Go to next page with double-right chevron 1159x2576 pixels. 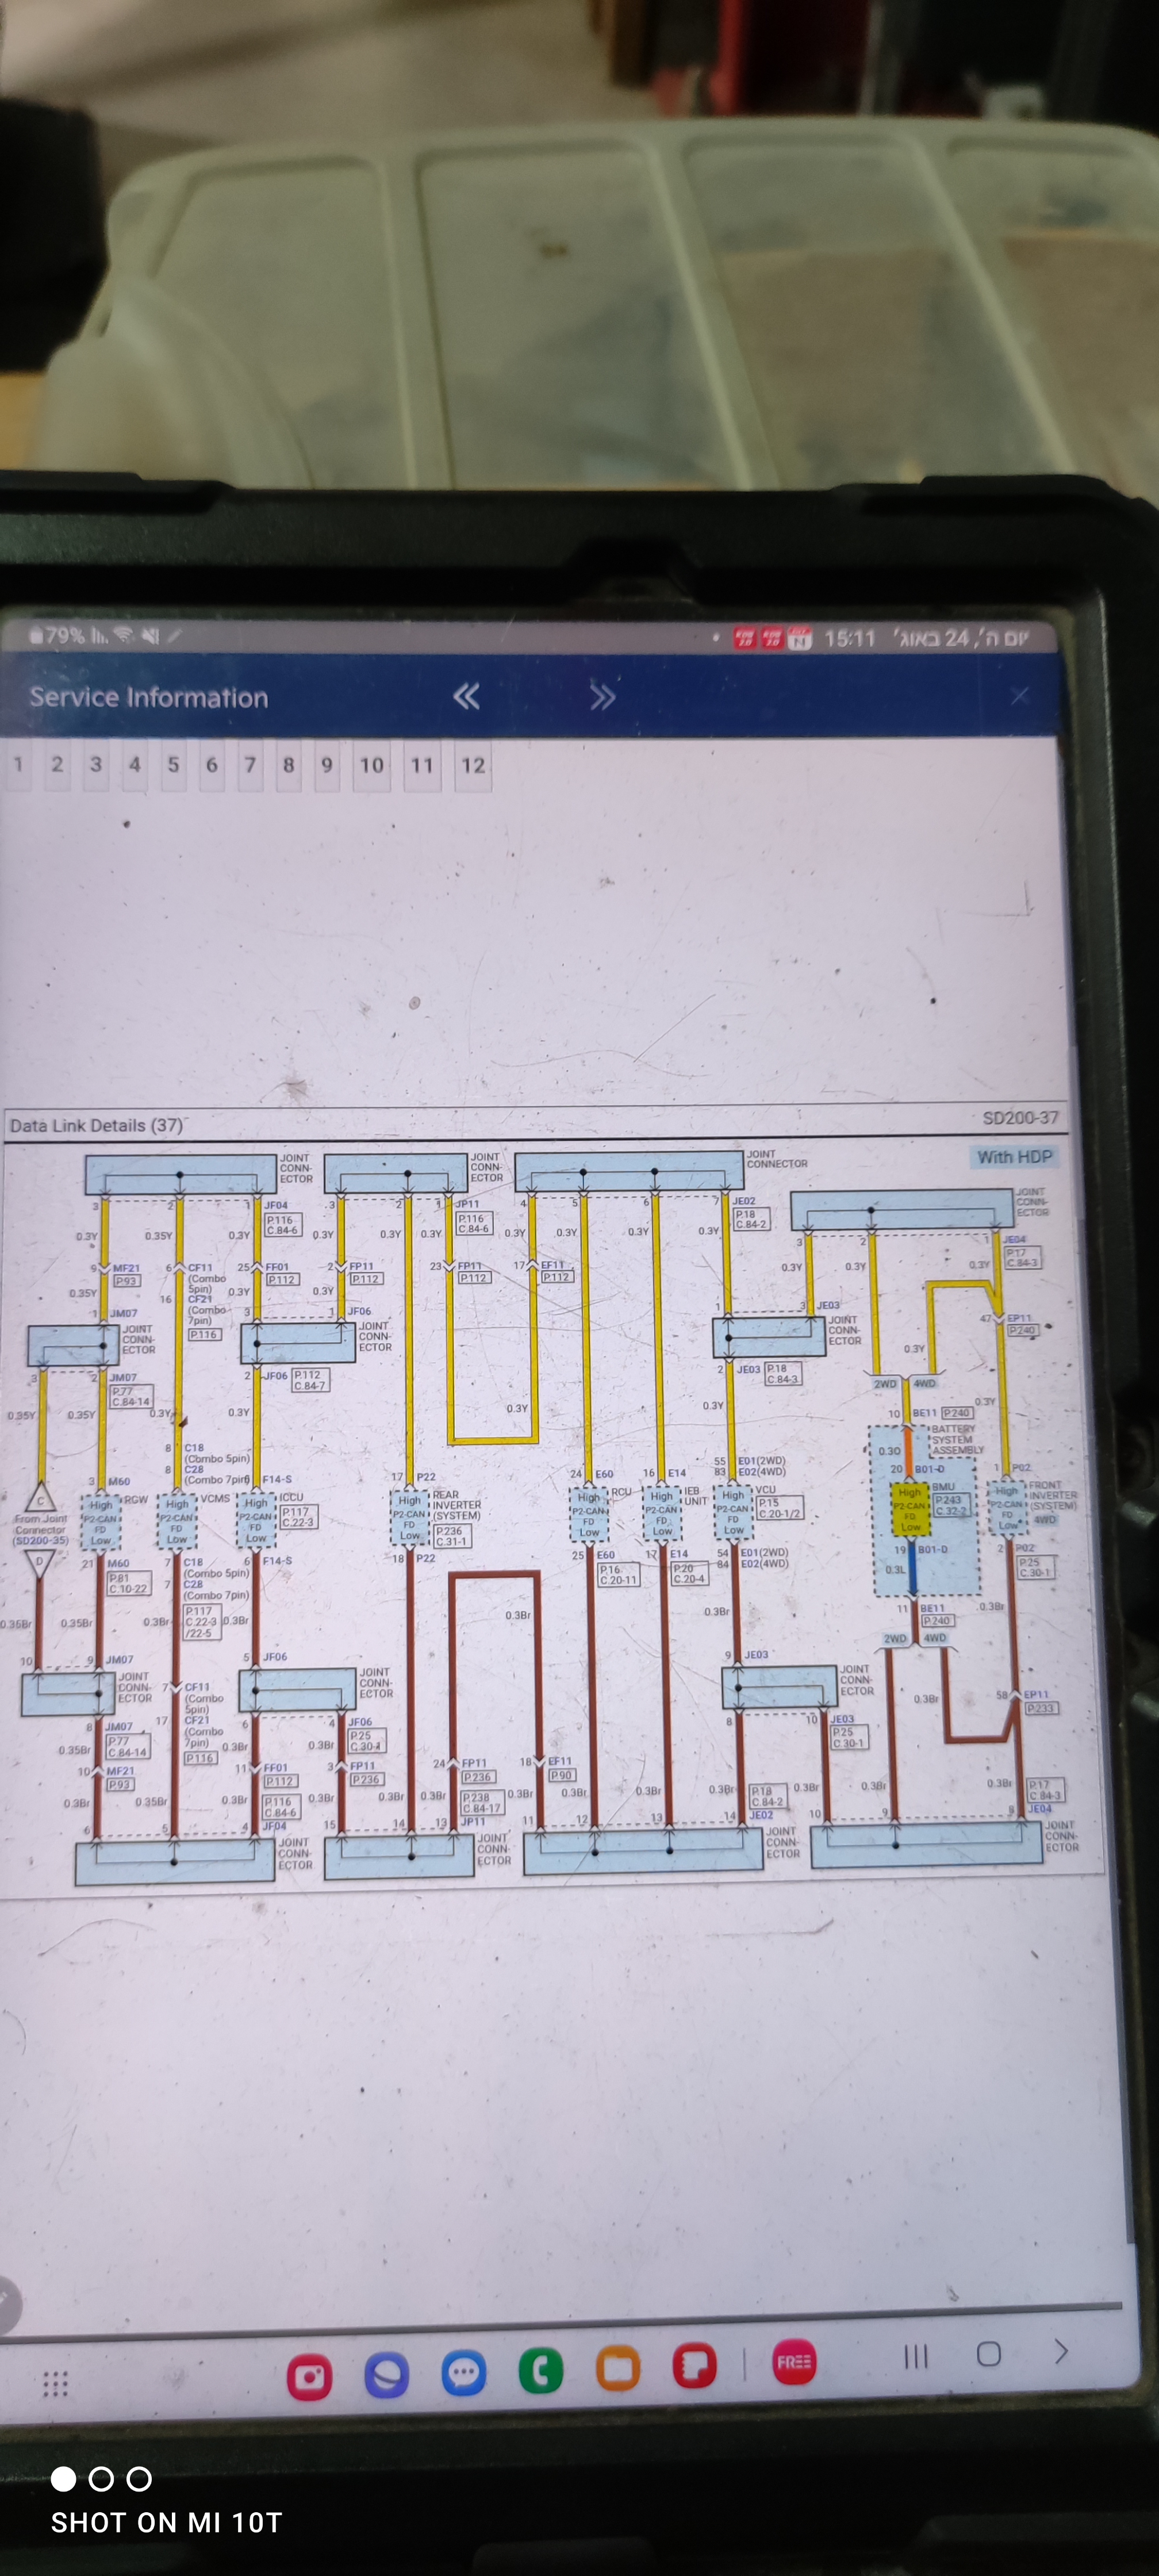[602, 696]
